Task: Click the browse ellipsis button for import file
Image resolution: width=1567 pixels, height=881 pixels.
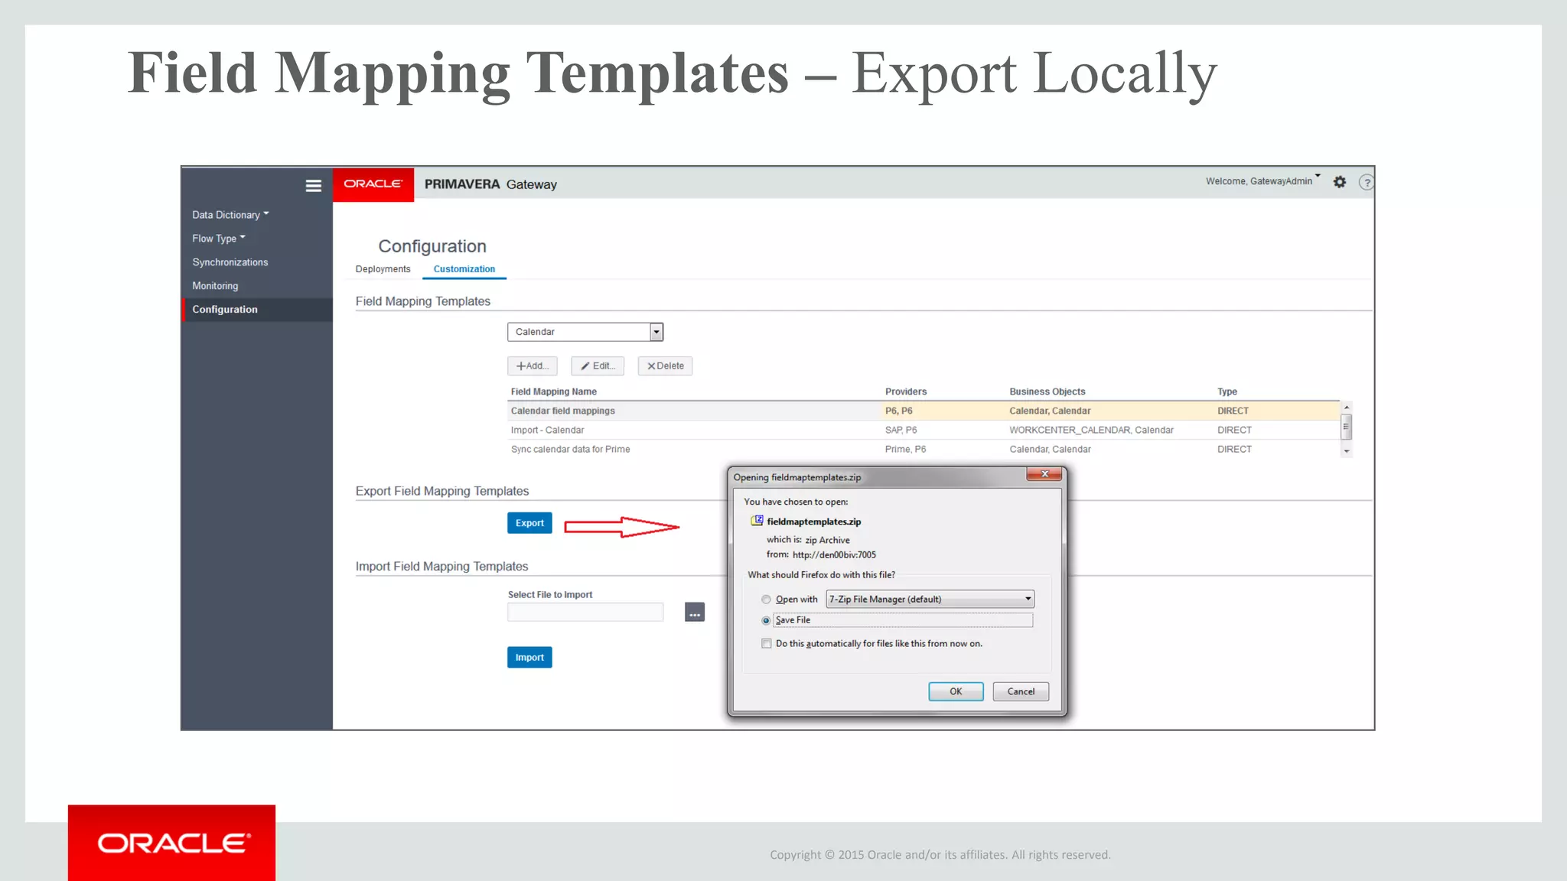Action: point(694,613)
